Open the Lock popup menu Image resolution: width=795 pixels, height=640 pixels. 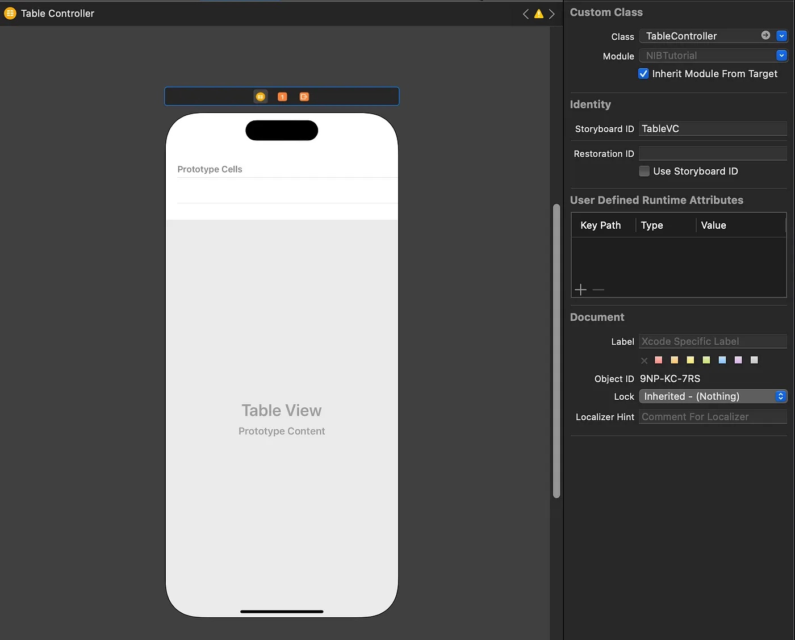[713, 396]
